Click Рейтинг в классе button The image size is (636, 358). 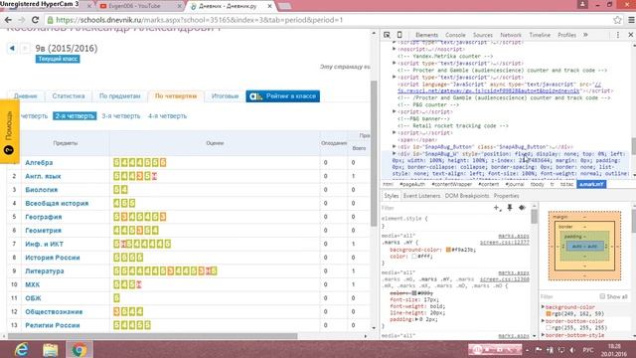click(x=282, y=96)
